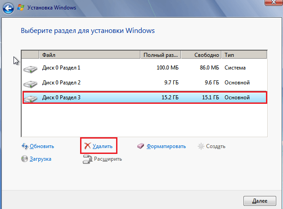Click the Refresh arrows icon
Viewport: 283px width, 209px height.
[x=25, y=146]
